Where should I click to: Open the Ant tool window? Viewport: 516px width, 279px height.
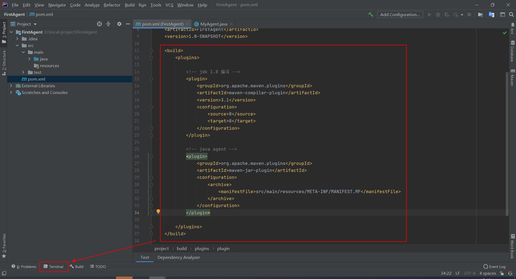[x=513, y=28]
